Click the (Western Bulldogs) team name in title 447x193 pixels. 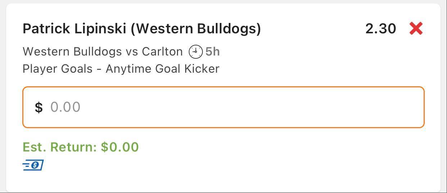196,29
